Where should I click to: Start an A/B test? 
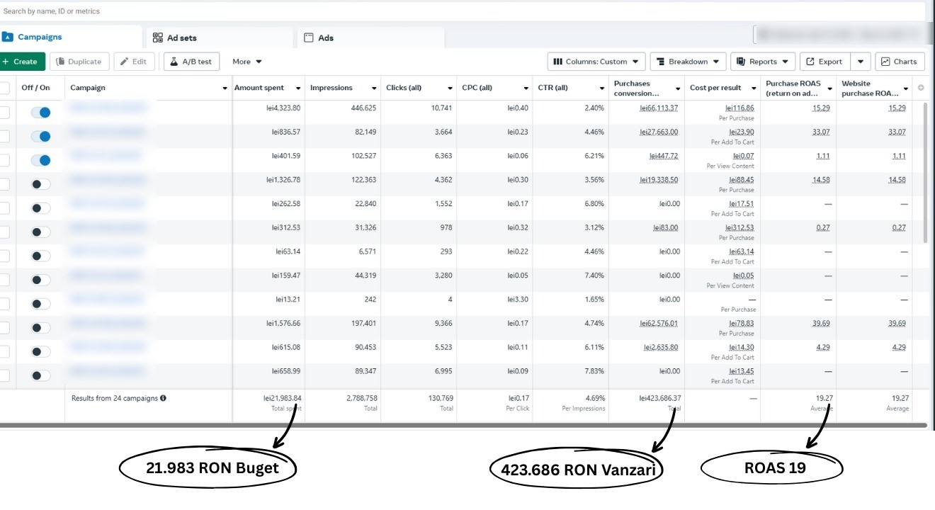pyautogui.click(x=192, y=62)
